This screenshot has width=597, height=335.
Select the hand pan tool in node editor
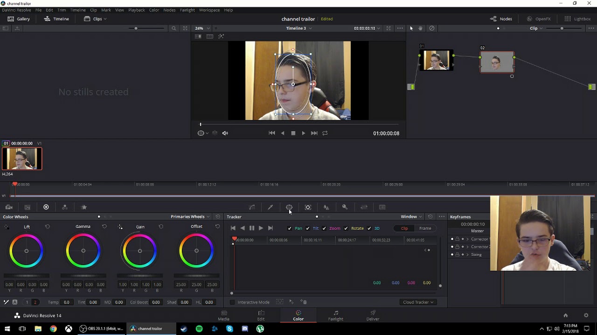420,28
